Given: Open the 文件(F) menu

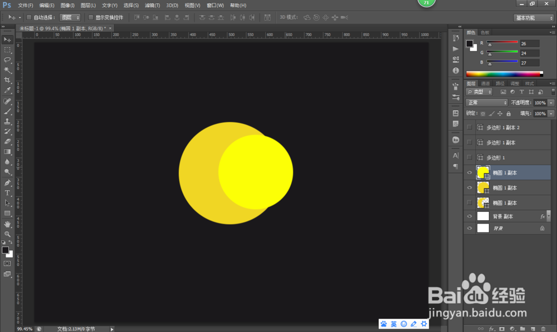Looking at the screenshot, I should [x=25, y=6].
